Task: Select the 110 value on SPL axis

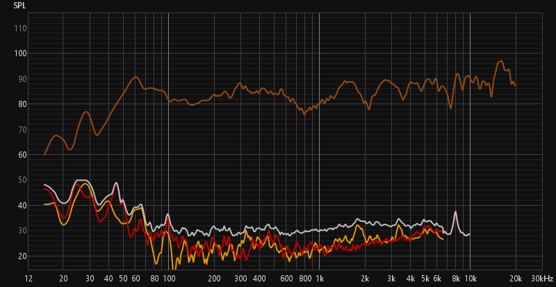Action: point(19,28)
